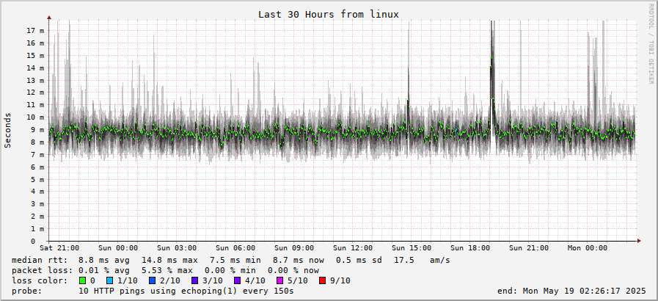Click the '9 m' y-axis tick label
The height and width of the screenshot is (301, 658).
click(x=37, y=130)
